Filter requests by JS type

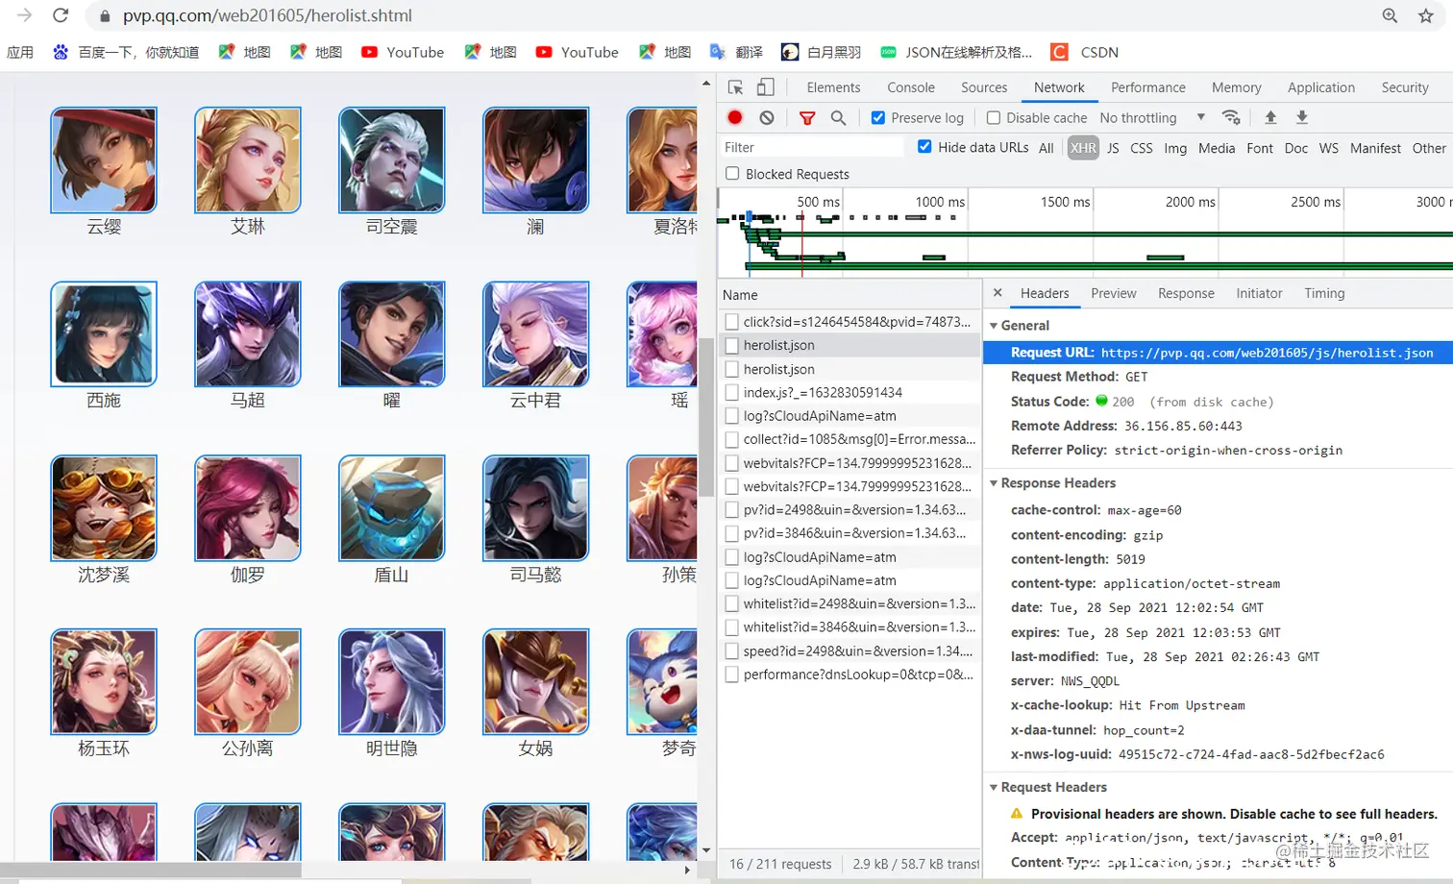pyautogui.click(x=1113, y=148)
